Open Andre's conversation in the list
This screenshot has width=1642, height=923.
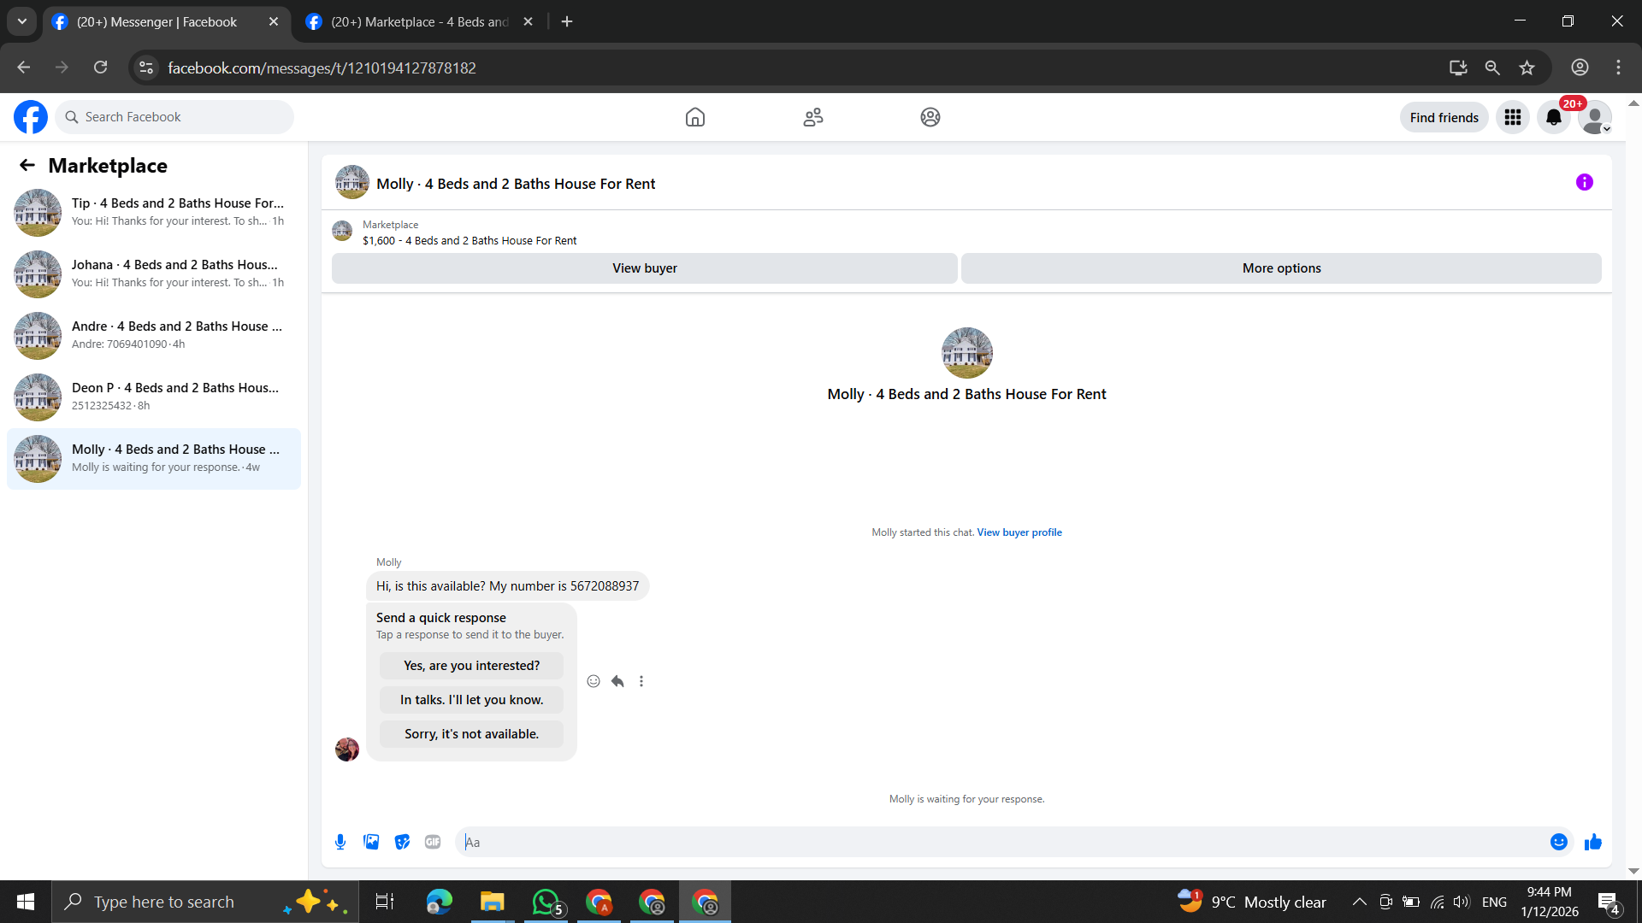click(x=154, y=335)
